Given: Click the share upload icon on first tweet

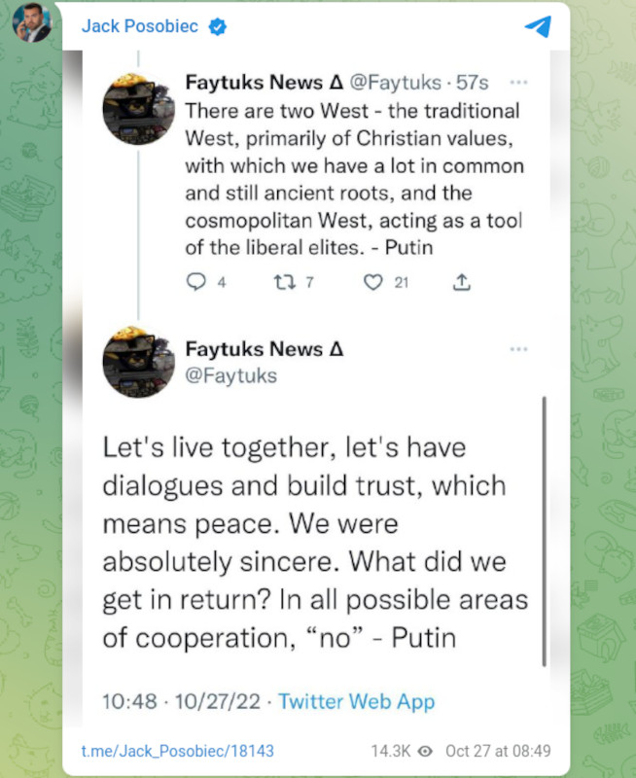Looking at the screenshot, I should (x=462, y=283).
